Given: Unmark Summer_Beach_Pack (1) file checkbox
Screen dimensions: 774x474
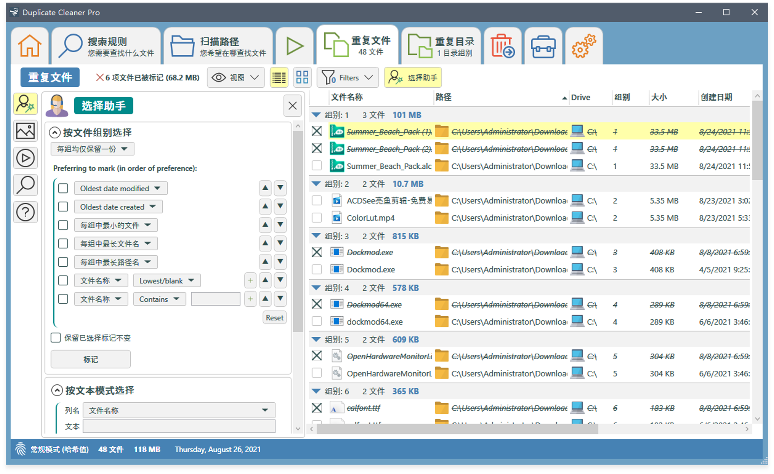Looking at the screenshot, I should [316, 131].
